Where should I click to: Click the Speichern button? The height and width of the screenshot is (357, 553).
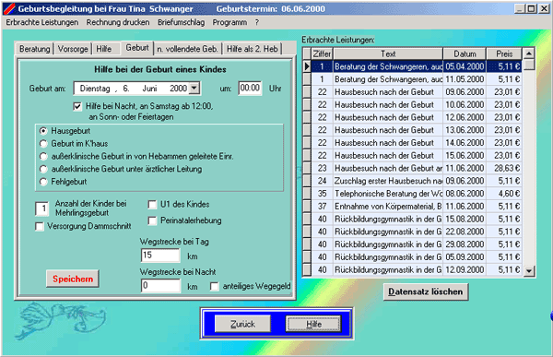(73, 279)
